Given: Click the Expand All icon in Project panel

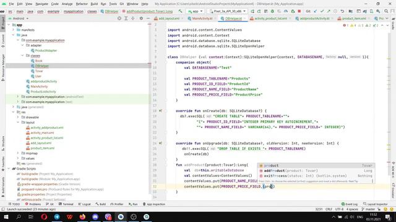Looking at the screenshot, I should pos(126,18).
